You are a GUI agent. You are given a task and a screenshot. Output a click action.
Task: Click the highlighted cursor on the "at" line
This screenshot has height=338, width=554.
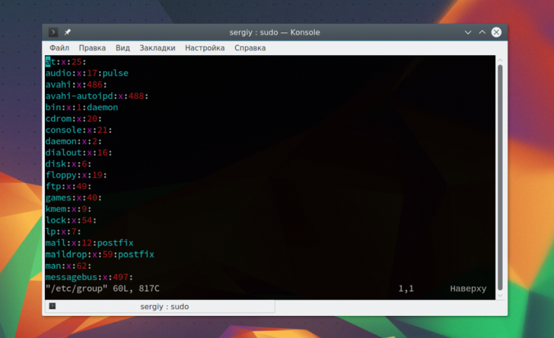(x=48, y=63)
